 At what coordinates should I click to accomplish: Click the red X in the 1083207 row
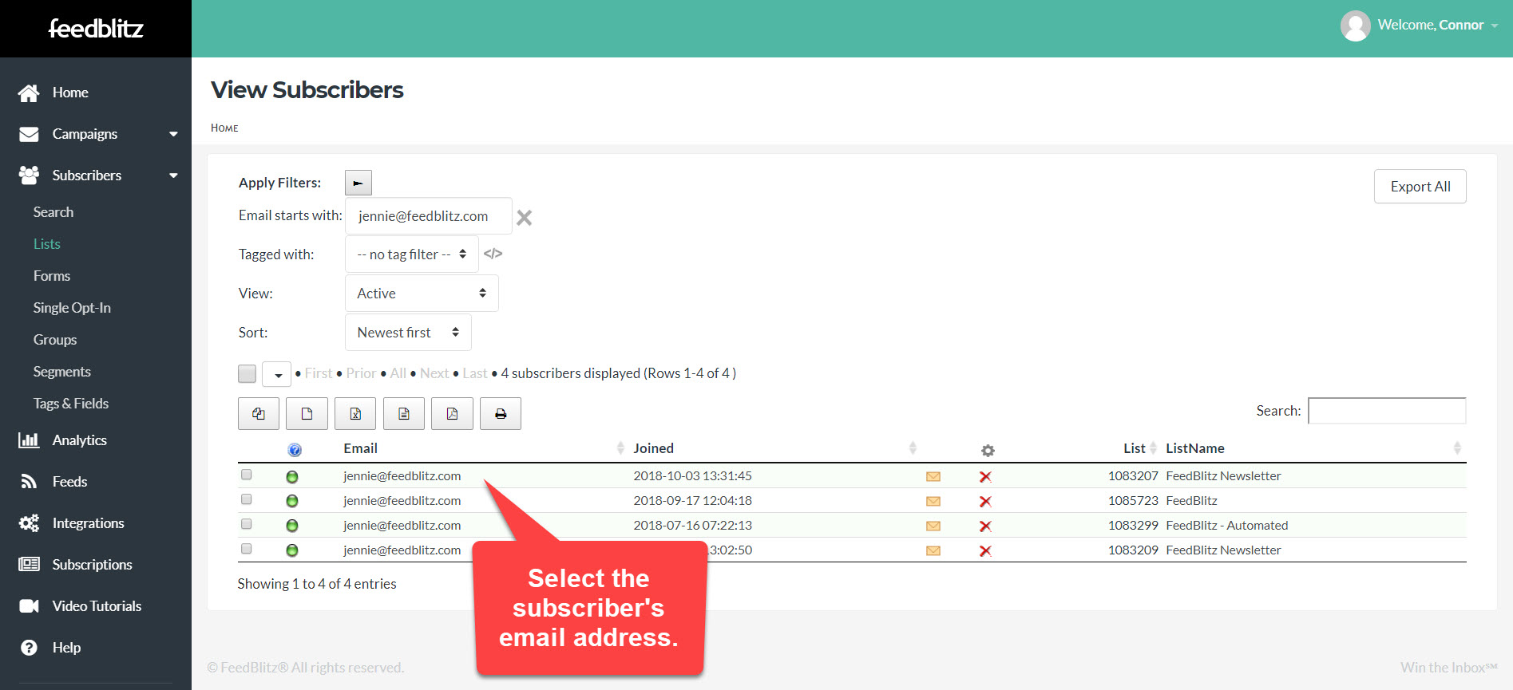click(985, 477)
